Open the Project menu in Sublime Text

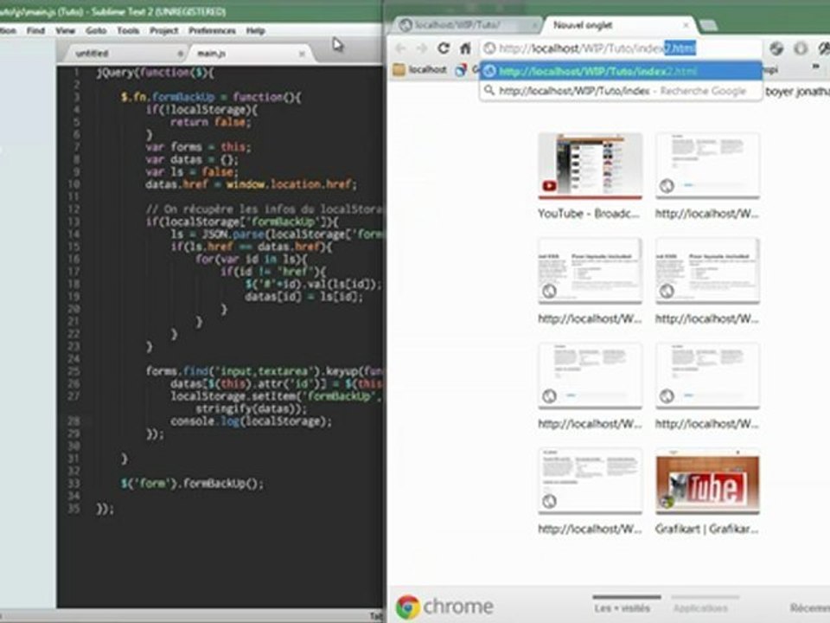click(x=163, y=31)
